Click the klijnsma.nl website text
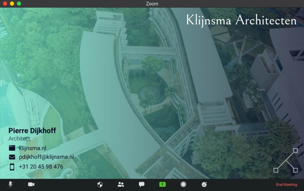304x191 pixels. click(33, 148)
